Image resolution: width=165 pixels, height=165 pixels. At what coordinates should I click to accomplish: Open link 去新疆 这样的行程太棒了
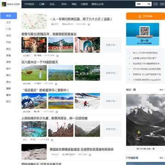(x=145, y=58)
